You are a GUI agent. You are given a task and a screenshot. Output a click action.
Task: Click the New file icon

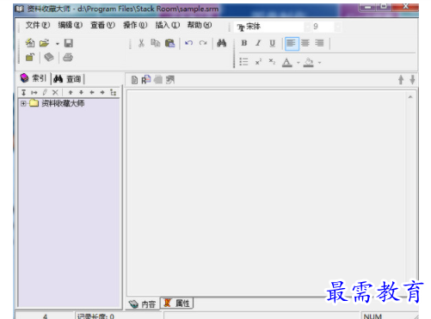(x=30, y=43)
